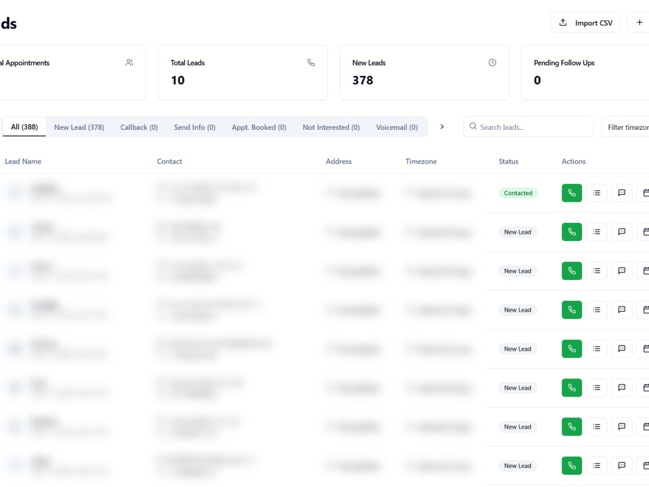Click the Import CSV button
The width and height of the screenshot is (649, 487).
point(585,23)
